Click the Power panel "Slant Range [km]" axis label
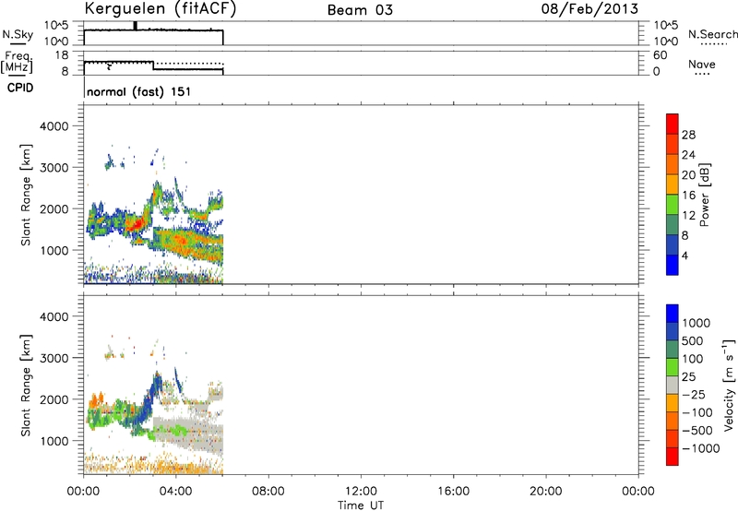 pyautogui.click(x=26, y=195)
